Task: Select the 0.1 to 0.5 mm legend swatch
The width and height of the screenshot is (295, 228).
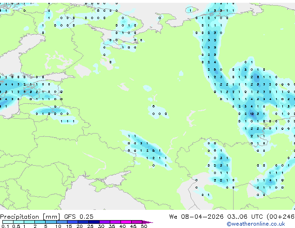Action: pos(8,222)
